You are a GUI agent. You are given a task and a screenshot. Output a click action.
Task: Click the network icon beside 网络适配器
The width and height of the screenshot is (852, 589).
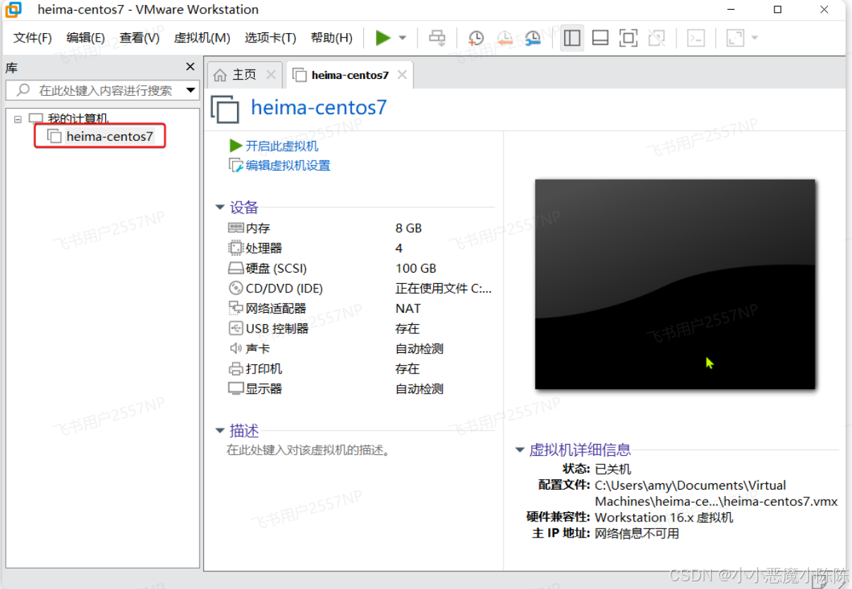pyautogui.click(x=236, y=309)
